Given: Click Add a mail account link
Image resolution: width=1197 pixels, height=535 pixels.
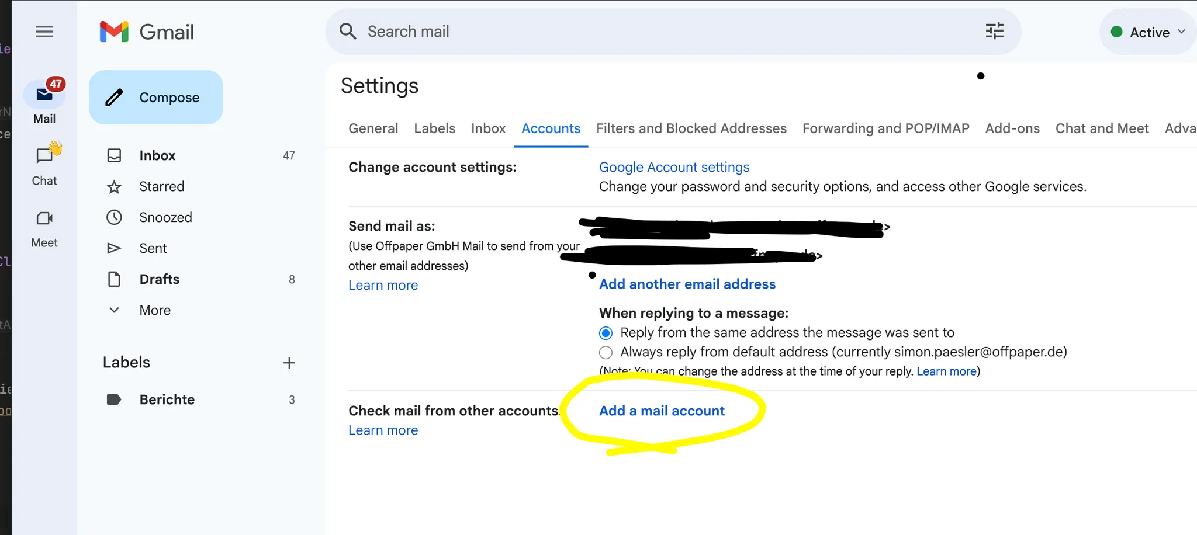Looking at the screenshot, I should (662, 411).
